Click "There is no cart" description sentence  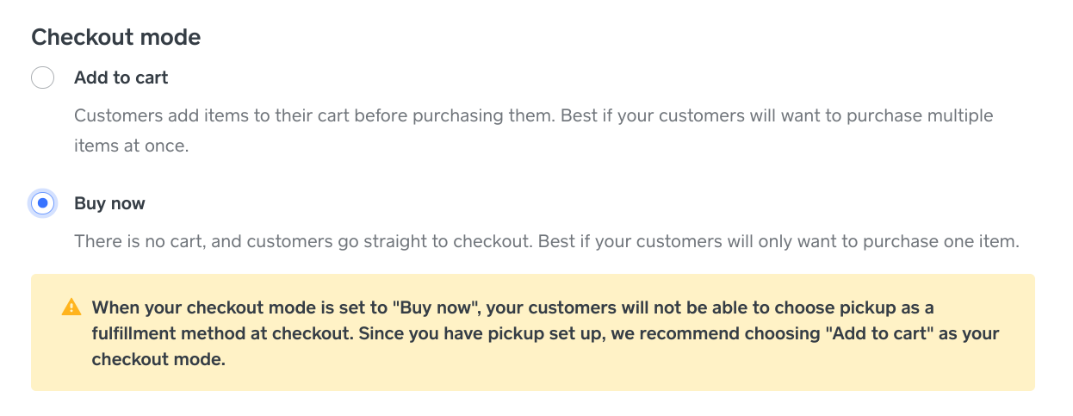point(140,242)
